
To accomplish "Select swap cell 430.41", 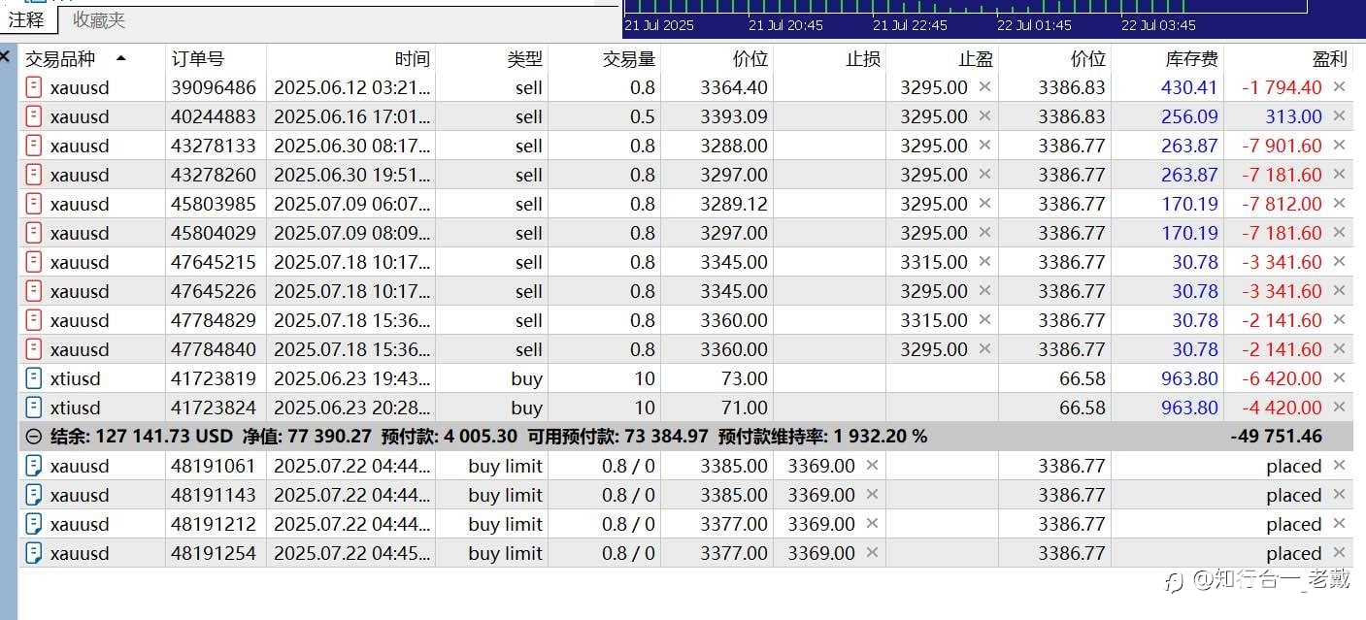I will click(1189, 87).
